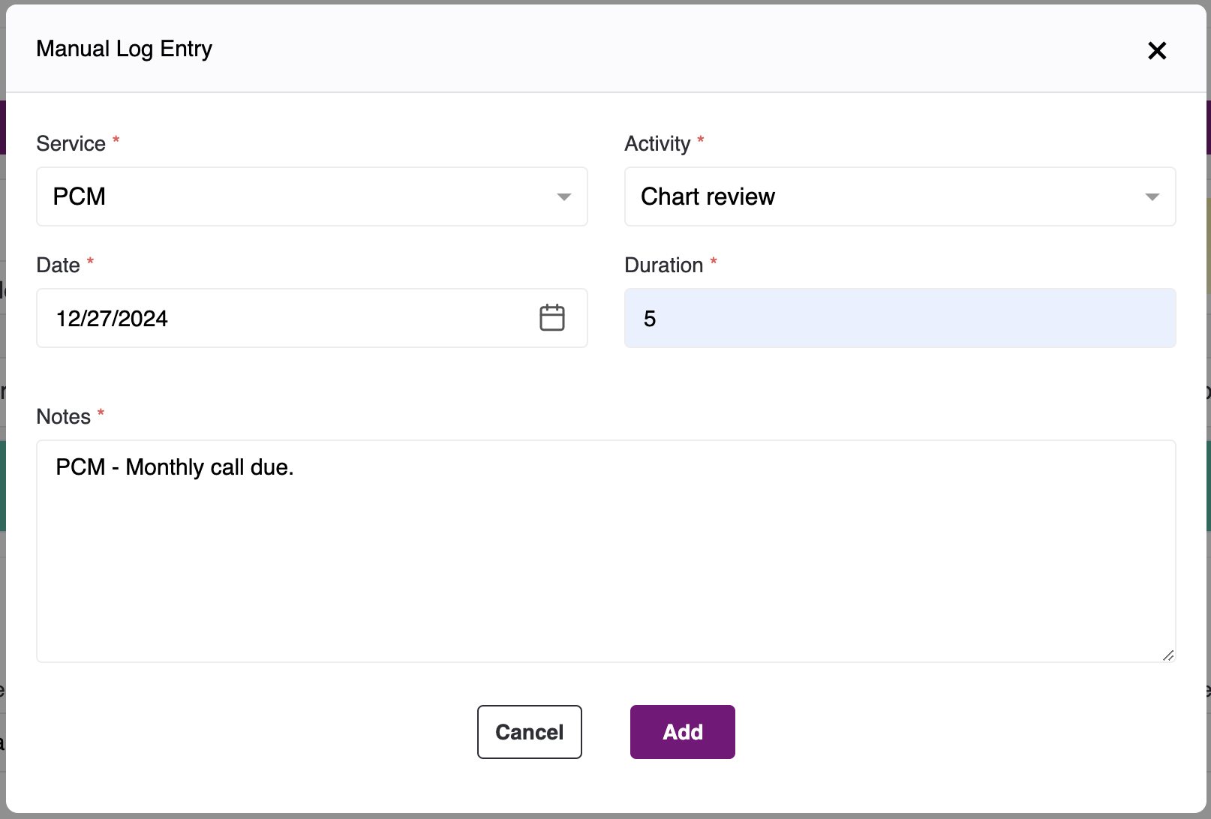Click the Notes textarea resize handle
Viewport: 1211px width, 819px height.
[x=1167, y=655]
